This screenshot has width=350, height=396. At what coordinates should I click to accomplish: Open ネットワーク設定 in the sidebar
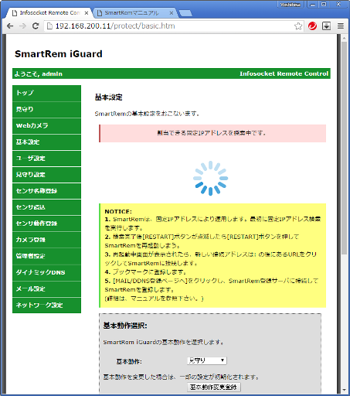pos(46,306)
